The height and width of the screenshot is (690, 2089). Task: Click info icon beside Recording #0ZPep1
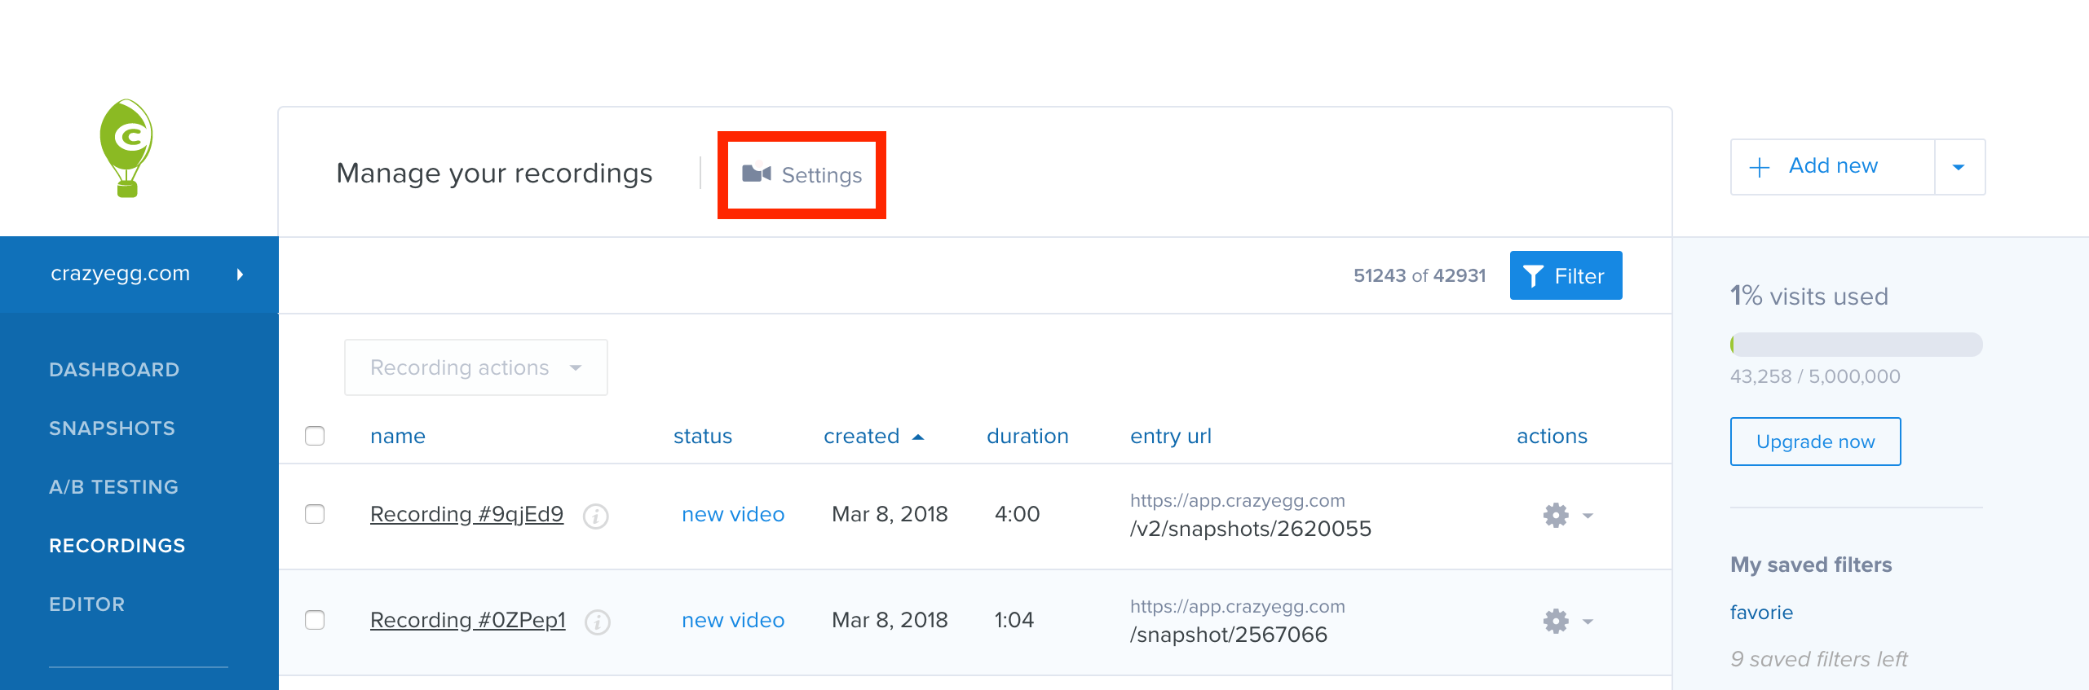598,622
